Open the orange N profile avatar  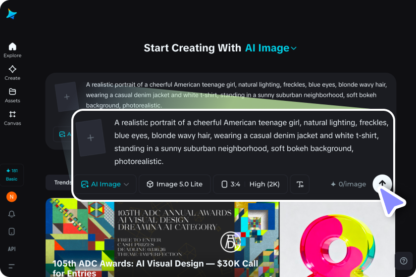12,197
